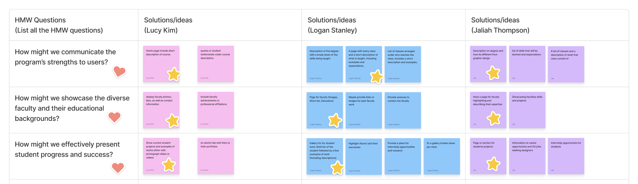Click the heart beside the program's strengths question
Viewport: 638px width, 184px height.
click(x=119, y=71)
